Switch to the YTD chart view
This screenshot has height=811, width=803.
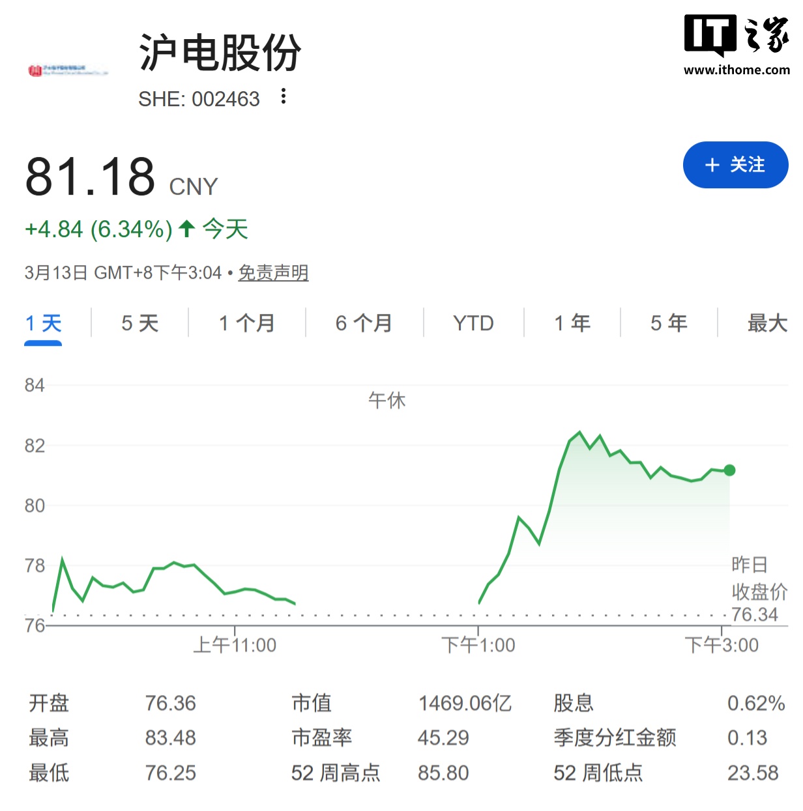click(472, 322)
